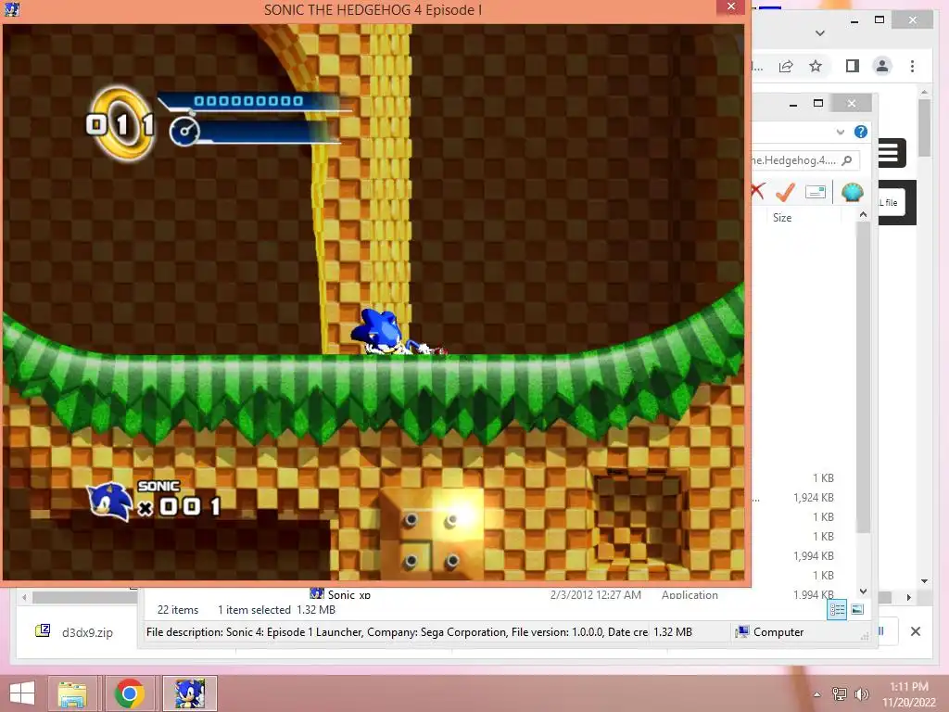The image size is (949, 712).
Task: Expand the Explorer ribbon chevron
Action: (x=840, y=132)
